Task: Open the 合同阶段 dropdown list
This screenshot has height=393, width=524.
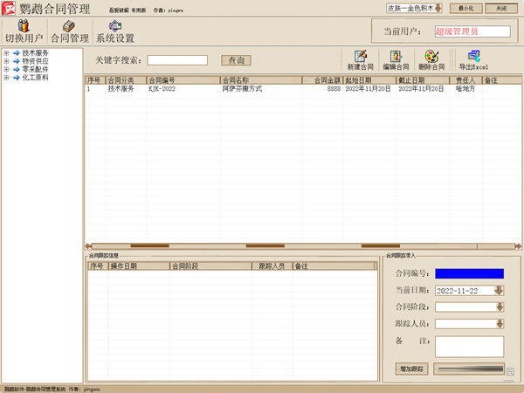Action: [499, 307]
